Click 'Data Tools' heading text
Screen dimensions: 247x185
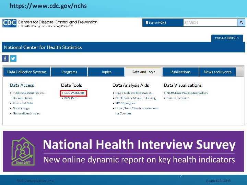pyautogui.click(x=71, y=85)
